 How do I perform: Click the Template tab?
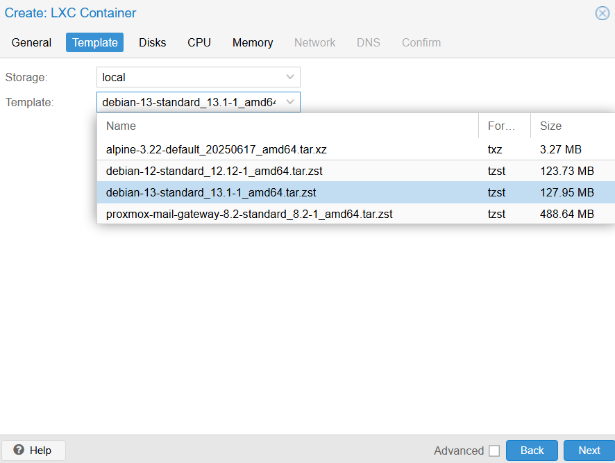pyautogui.click(x=95, y=42)
